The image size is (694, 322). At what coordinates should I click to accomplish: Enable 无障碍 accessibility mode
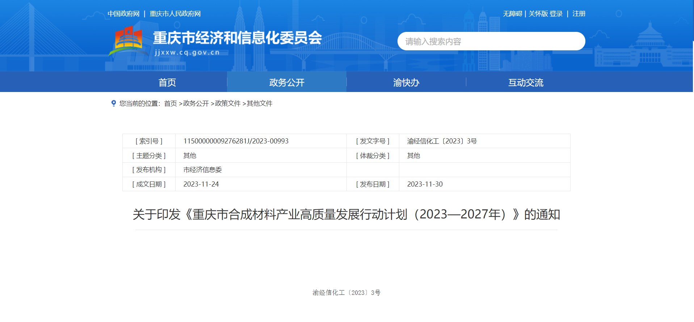click(512, 14)
